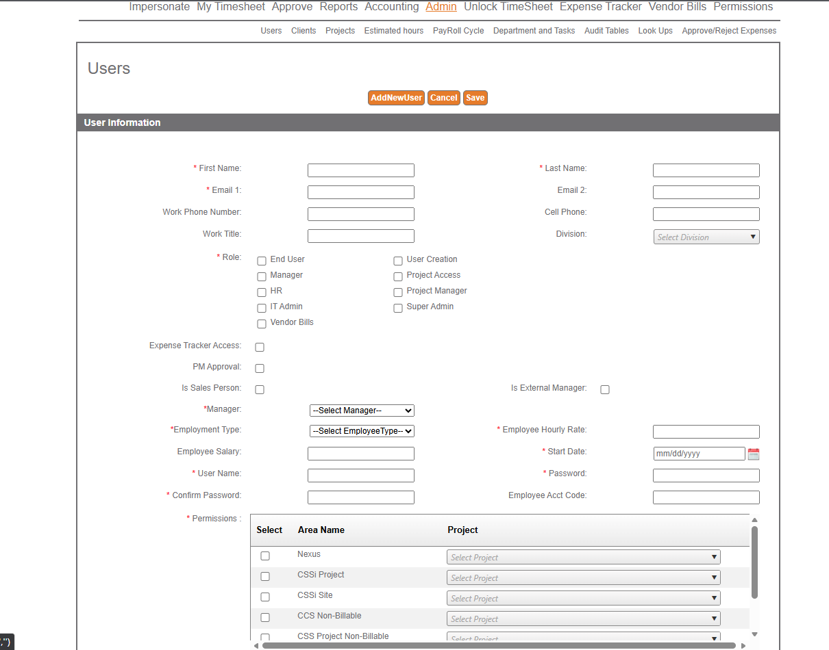The width and height of the screenshot is (829, 650).
Task: Open Approve/Reject Expenses submenu link
Action: click(x=730, y=31)
